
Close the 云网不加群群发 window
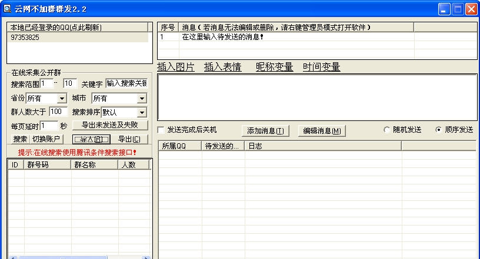(471, 9)
